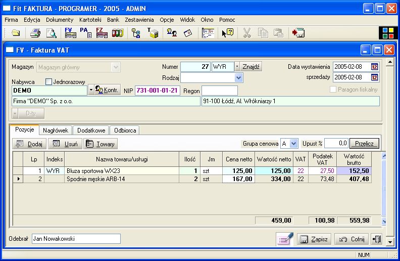Expand the Grupa cenowa A dropdown
The width and height of the screenshot is (400, 261).
[x=293, y=144]
